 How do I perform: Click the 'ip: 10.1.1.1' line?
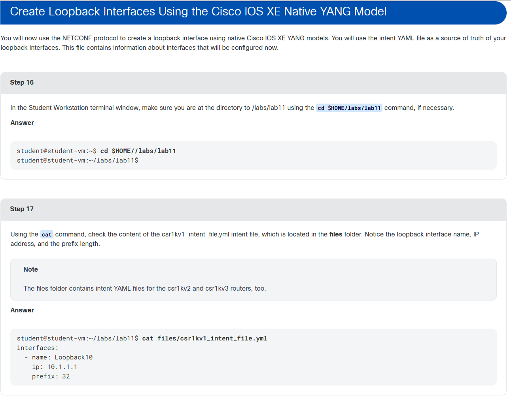click(x=55, y=367)
